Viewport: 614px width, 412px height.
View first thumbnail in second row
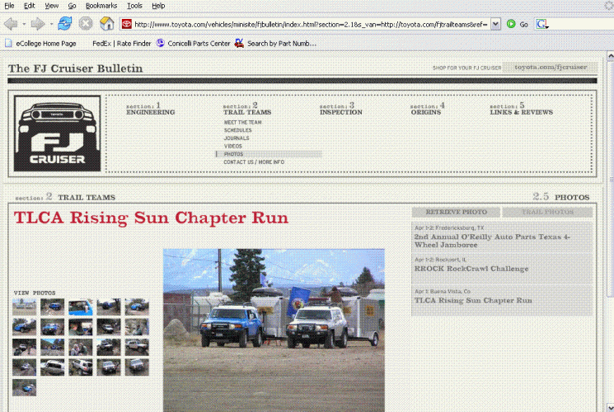[x=24, y=327]
